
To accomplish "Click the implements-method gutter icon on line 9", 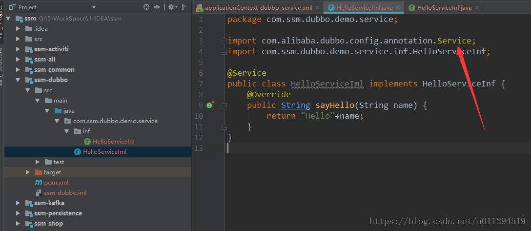I will click(x=211, y=105).
